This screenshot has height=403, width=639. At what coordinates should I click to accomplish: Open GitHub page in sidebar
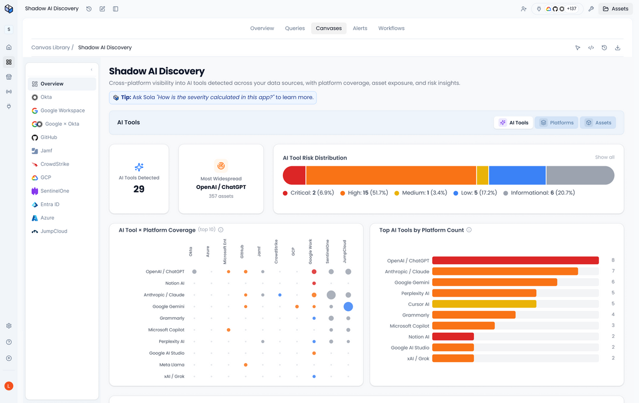(x=62, y=137)
